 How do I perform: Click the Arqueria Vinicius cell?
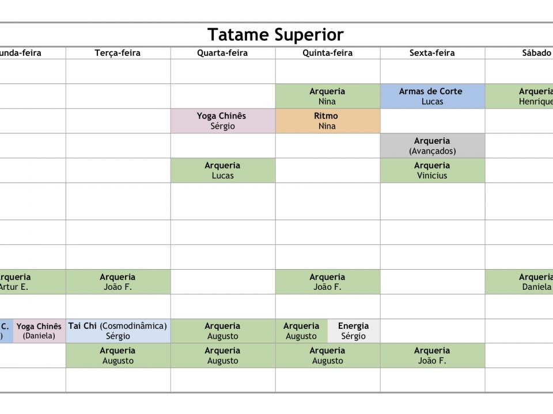pos(433,170)
